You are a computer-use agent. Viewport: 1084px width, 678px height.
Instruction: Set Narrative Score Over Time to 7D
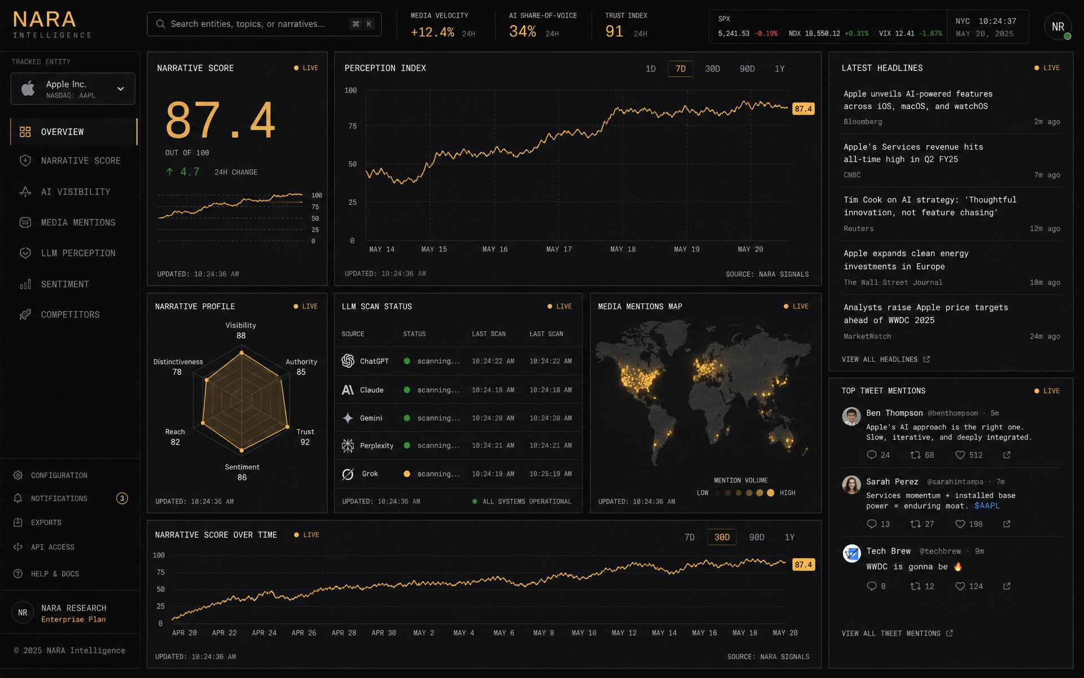pyautogui.click(x=689, y=537)
